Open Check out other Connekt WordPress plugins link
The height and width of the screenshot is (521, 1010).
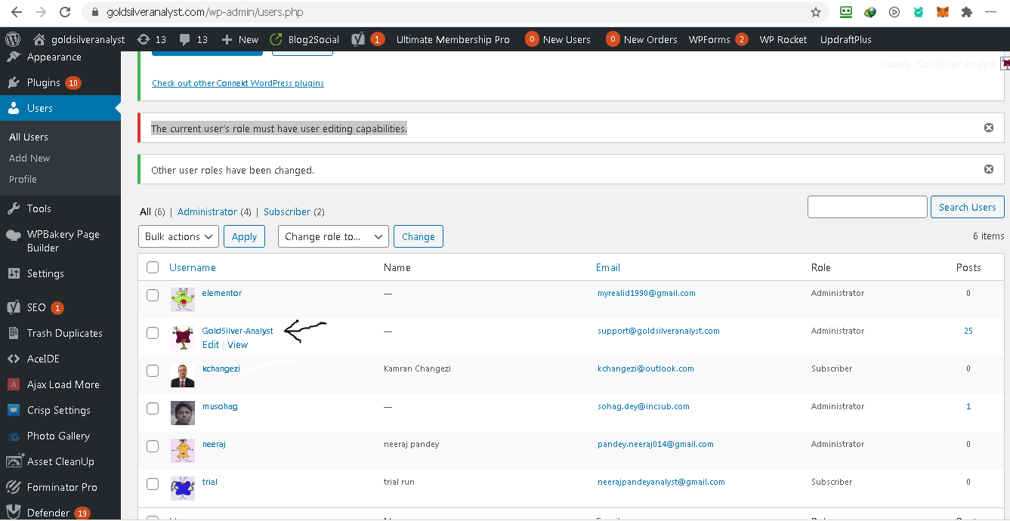pyautogui.click(x=238, y=83)
